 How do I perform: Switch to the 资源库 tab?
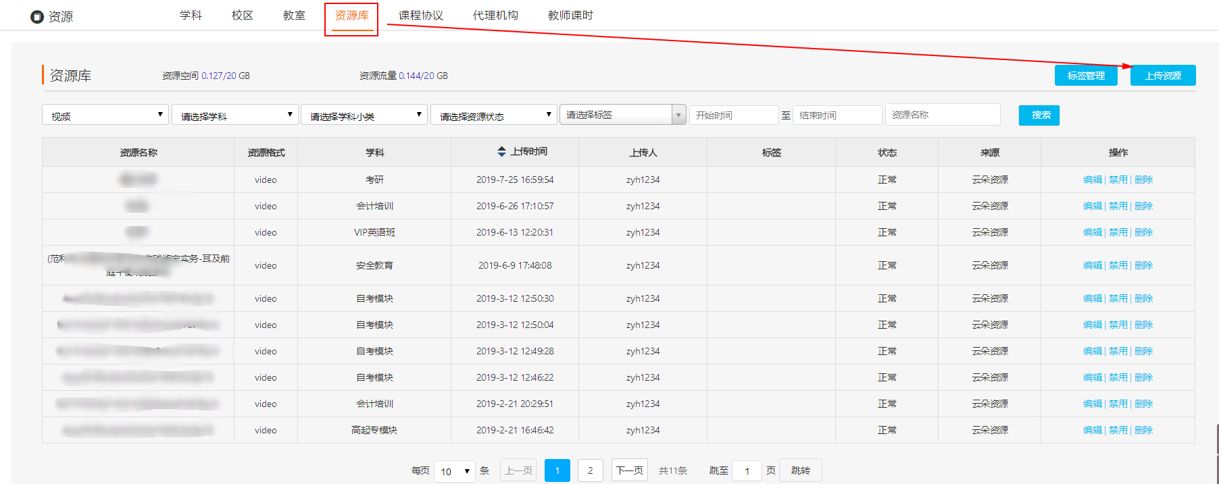pyautogui.click(x=351, y=15)
